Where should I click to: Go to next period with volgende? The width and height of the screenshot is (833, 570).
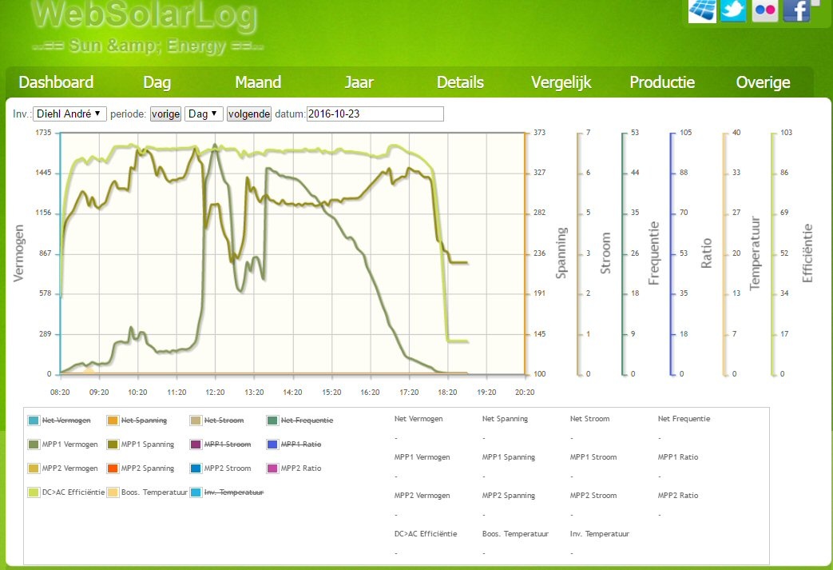249,114
